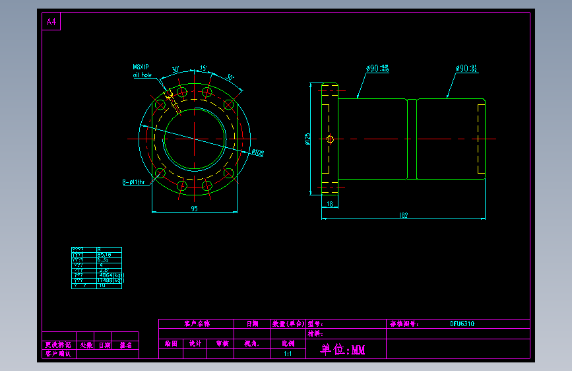Click the '数量(单台)' title block header
The height and width of the screenshot is (371, 572).
(x=288, y=324)
